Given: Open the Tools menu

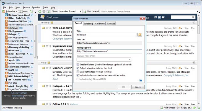Looking at the screenshot, I should [45, 7].
